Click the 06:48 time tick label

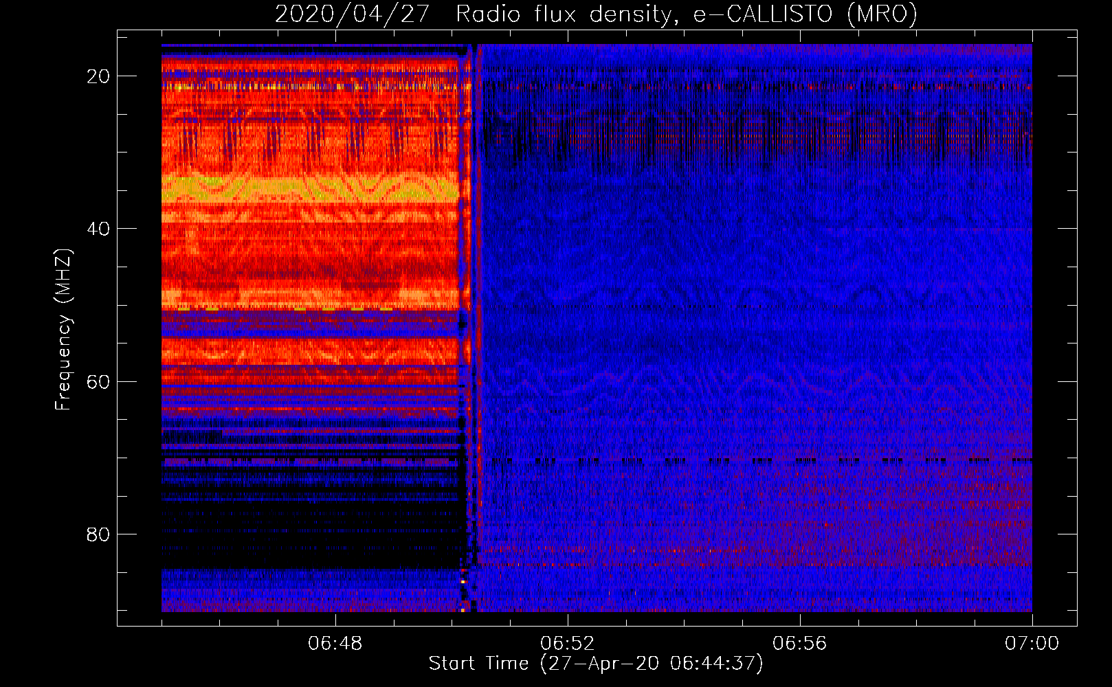(x=335, y=644)
